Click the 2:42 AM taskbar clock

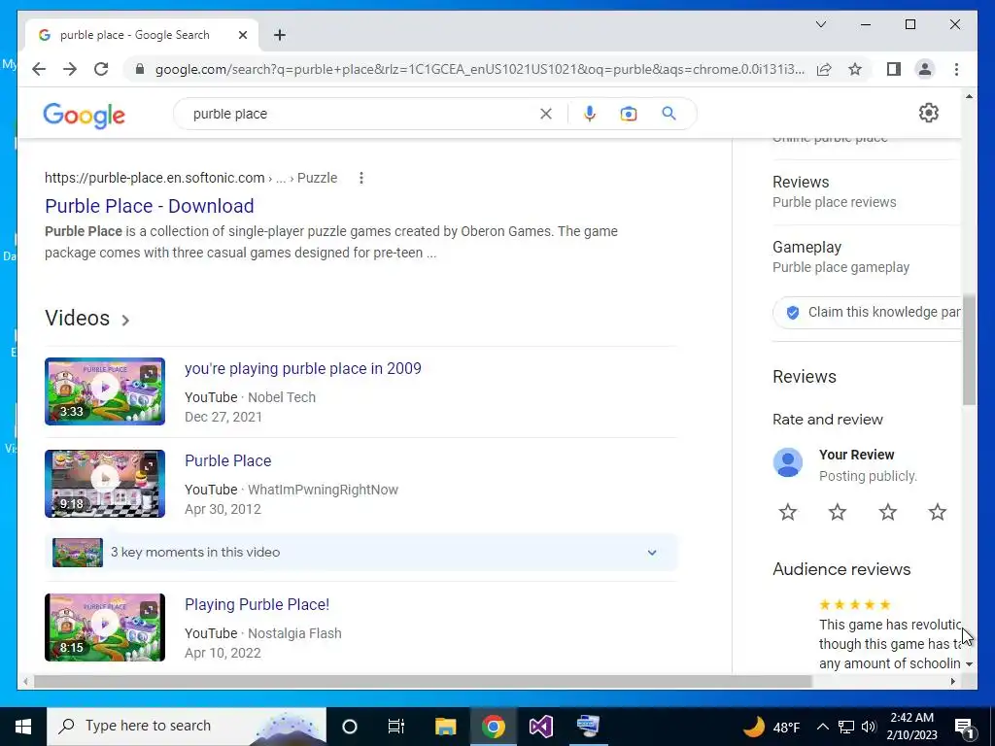coord(913,727)
